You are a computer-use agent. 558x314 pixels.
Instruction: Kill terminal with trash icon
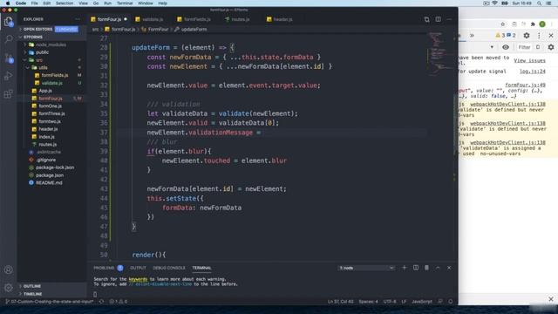tap(426, 268)
